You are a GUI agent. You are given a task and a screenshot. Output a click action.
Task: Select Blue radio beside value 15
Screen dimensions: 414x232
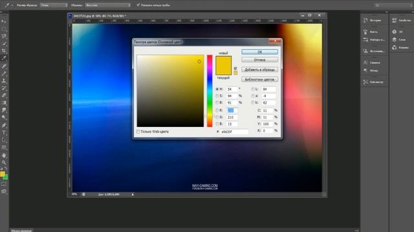(x=217, y=124)
